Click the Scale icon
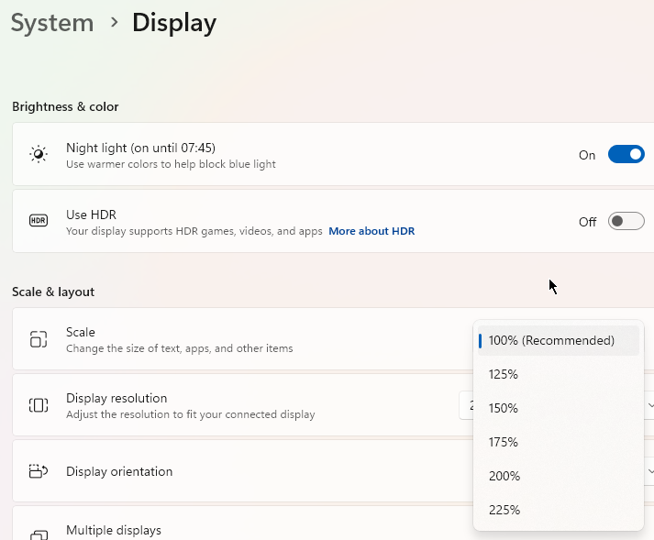Image resolution: width=654 pixels, height=540 pixels. pos(39,339)
